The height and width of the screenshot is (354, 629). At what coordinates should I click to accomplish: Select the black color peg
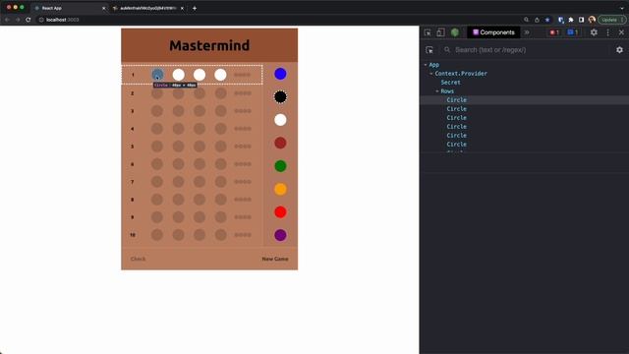[280, 96]
